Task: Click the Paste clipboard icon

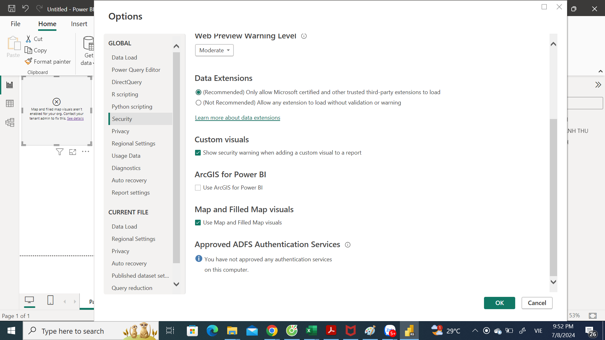Action: tap(14, 43)
